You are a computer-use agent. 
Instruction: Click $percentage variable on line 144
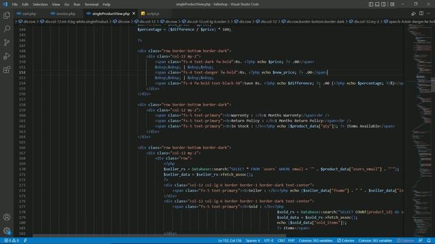point(150,30)
